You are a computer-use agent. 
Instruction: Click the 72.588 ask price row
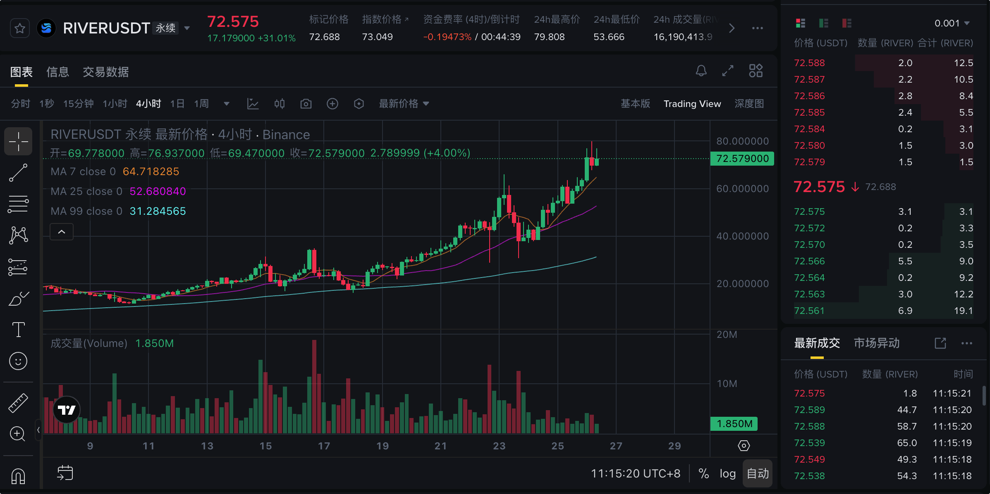coord(809,63)
